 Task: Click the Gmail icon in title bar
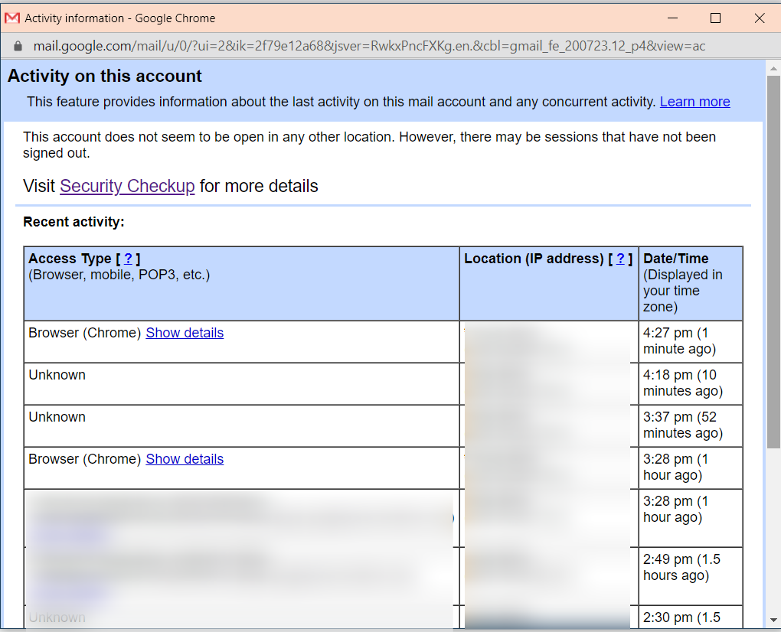point(12,18)
